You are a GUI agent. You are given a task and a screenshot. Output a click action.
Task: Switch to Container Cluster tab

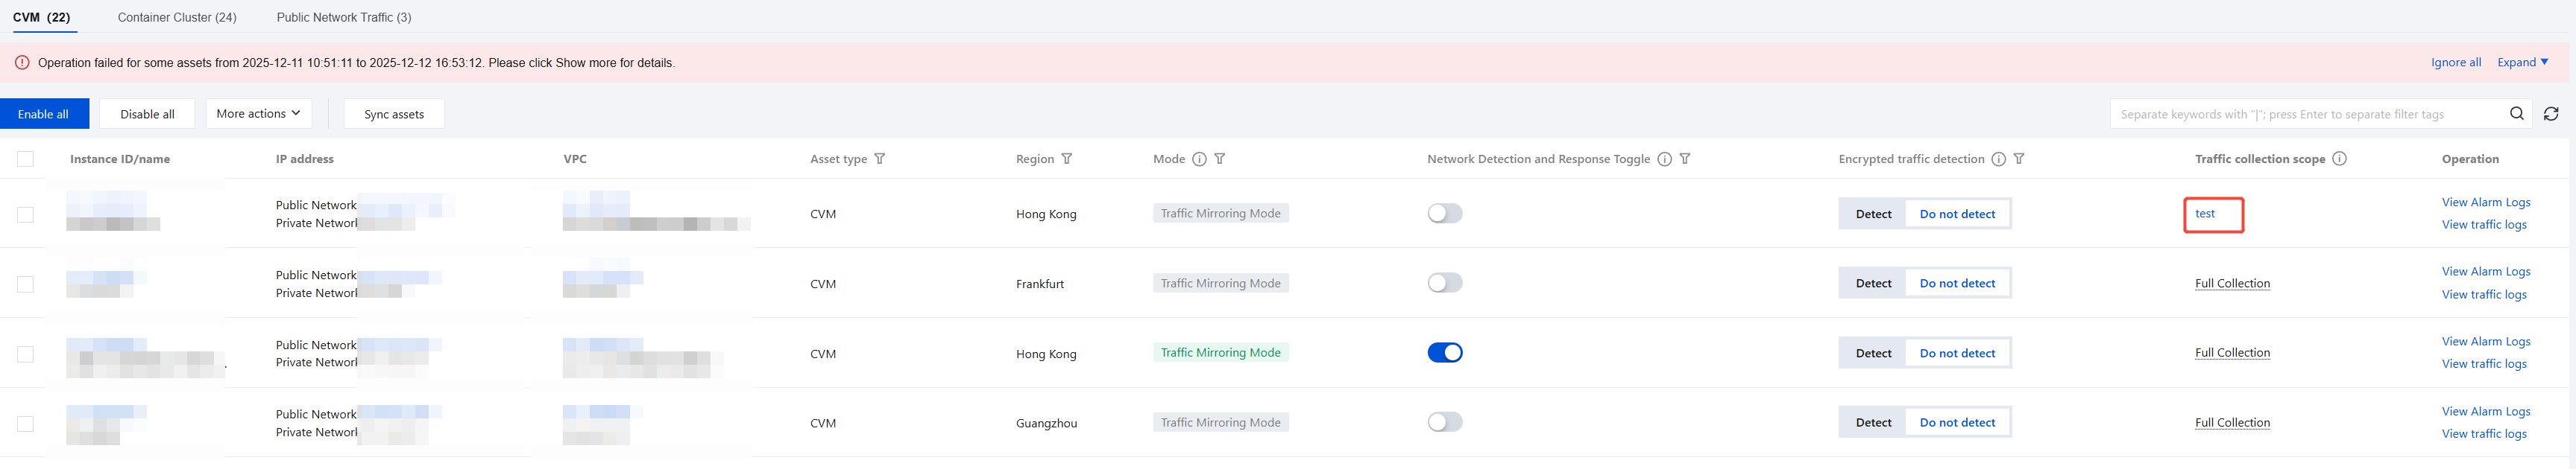point(177,17)
